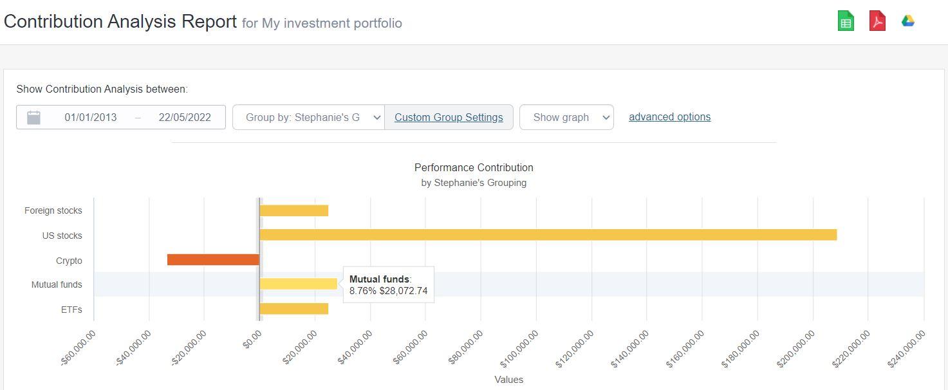948x390 pixels.
Task: Change grouping from Stephanie's Grouping
Action: click(309, 116)
